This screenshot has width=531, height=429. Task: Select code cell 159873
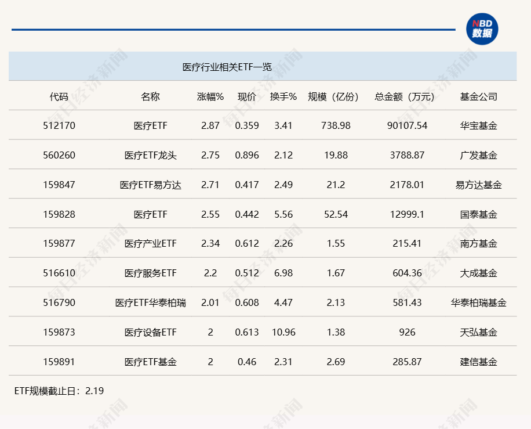59,332
